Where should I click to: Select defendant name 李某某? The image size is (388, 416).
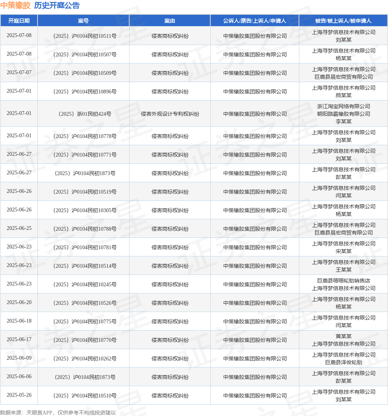point(344,121)
